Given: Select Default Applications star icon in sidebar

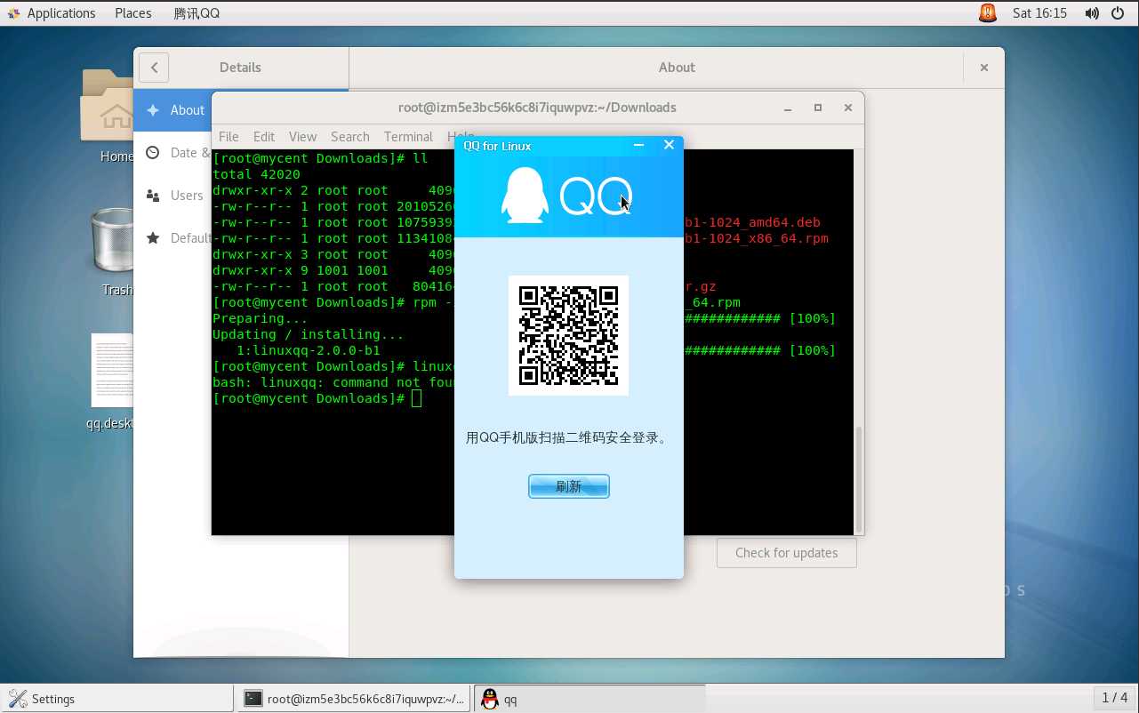Looking at the screenshot, I should click(x=153, y=238).
